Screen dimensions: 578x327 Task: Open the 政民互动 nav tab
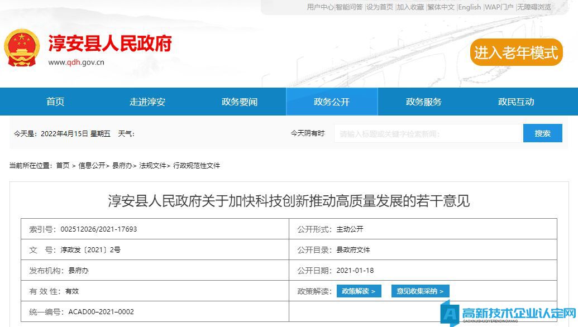tap(516, 102)
